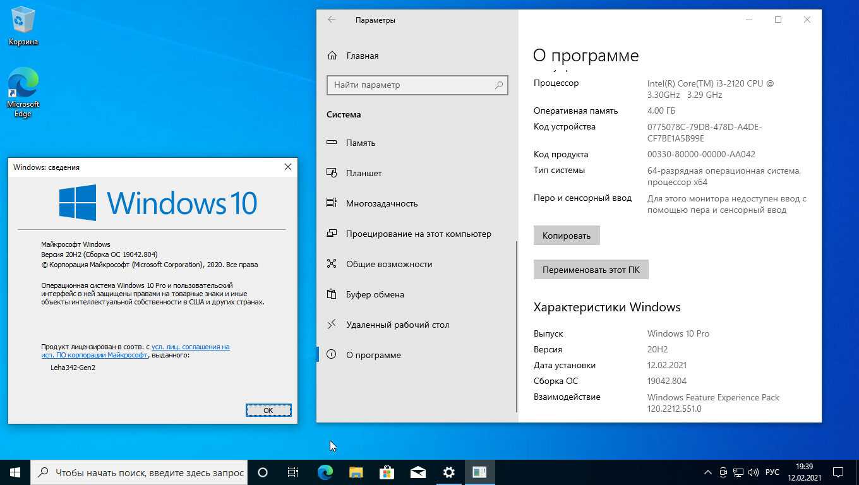Open Планшет settings section

pos(417,173)
